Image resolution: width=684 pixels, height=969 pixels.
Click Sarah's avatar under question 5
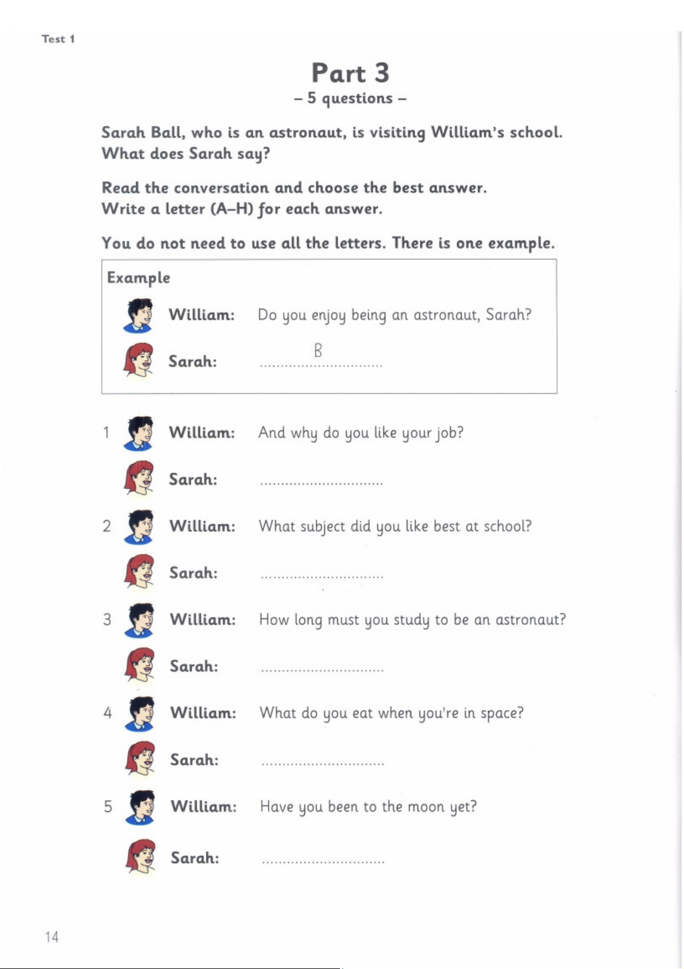(x=141, y=856)
